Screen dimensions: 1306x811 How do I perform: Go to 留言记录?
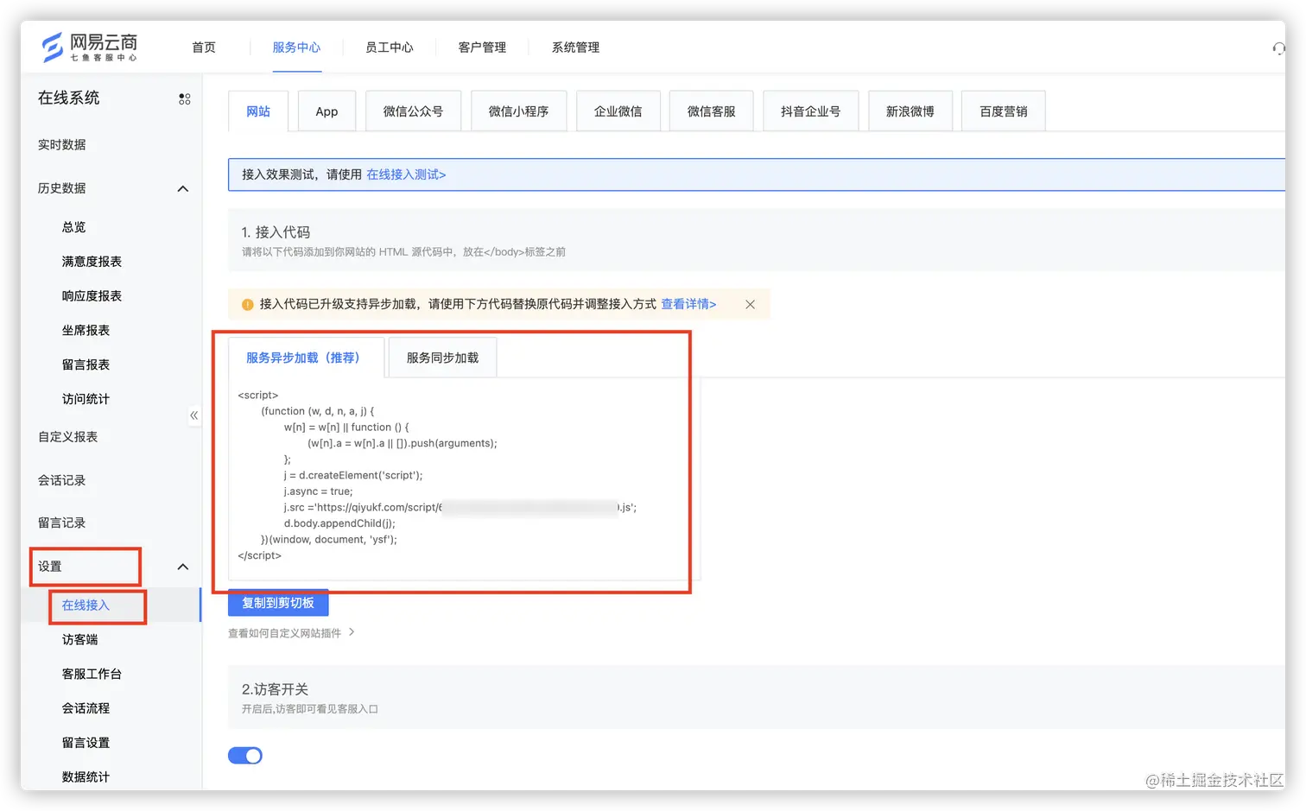(x=62, y=523)
